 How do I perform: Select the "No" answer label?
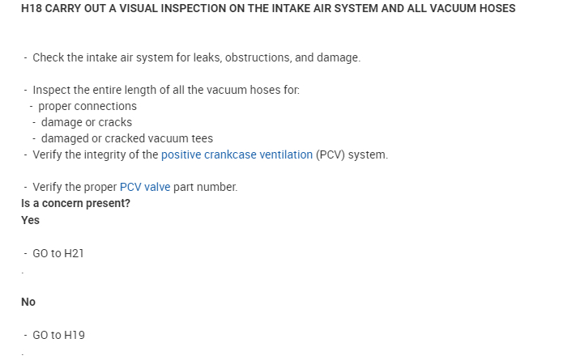click(x=28, y=302)
